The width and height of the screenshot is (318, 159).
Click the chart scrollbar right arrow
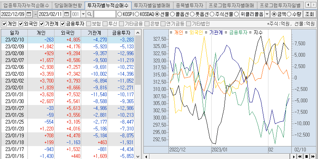click(294, 156)
